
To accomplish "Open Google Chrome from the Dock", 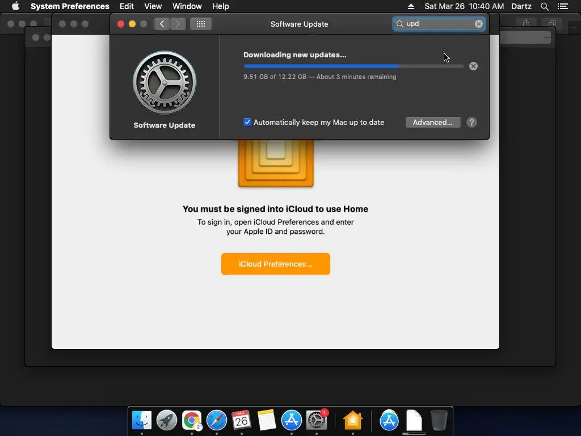I will 192,420.
